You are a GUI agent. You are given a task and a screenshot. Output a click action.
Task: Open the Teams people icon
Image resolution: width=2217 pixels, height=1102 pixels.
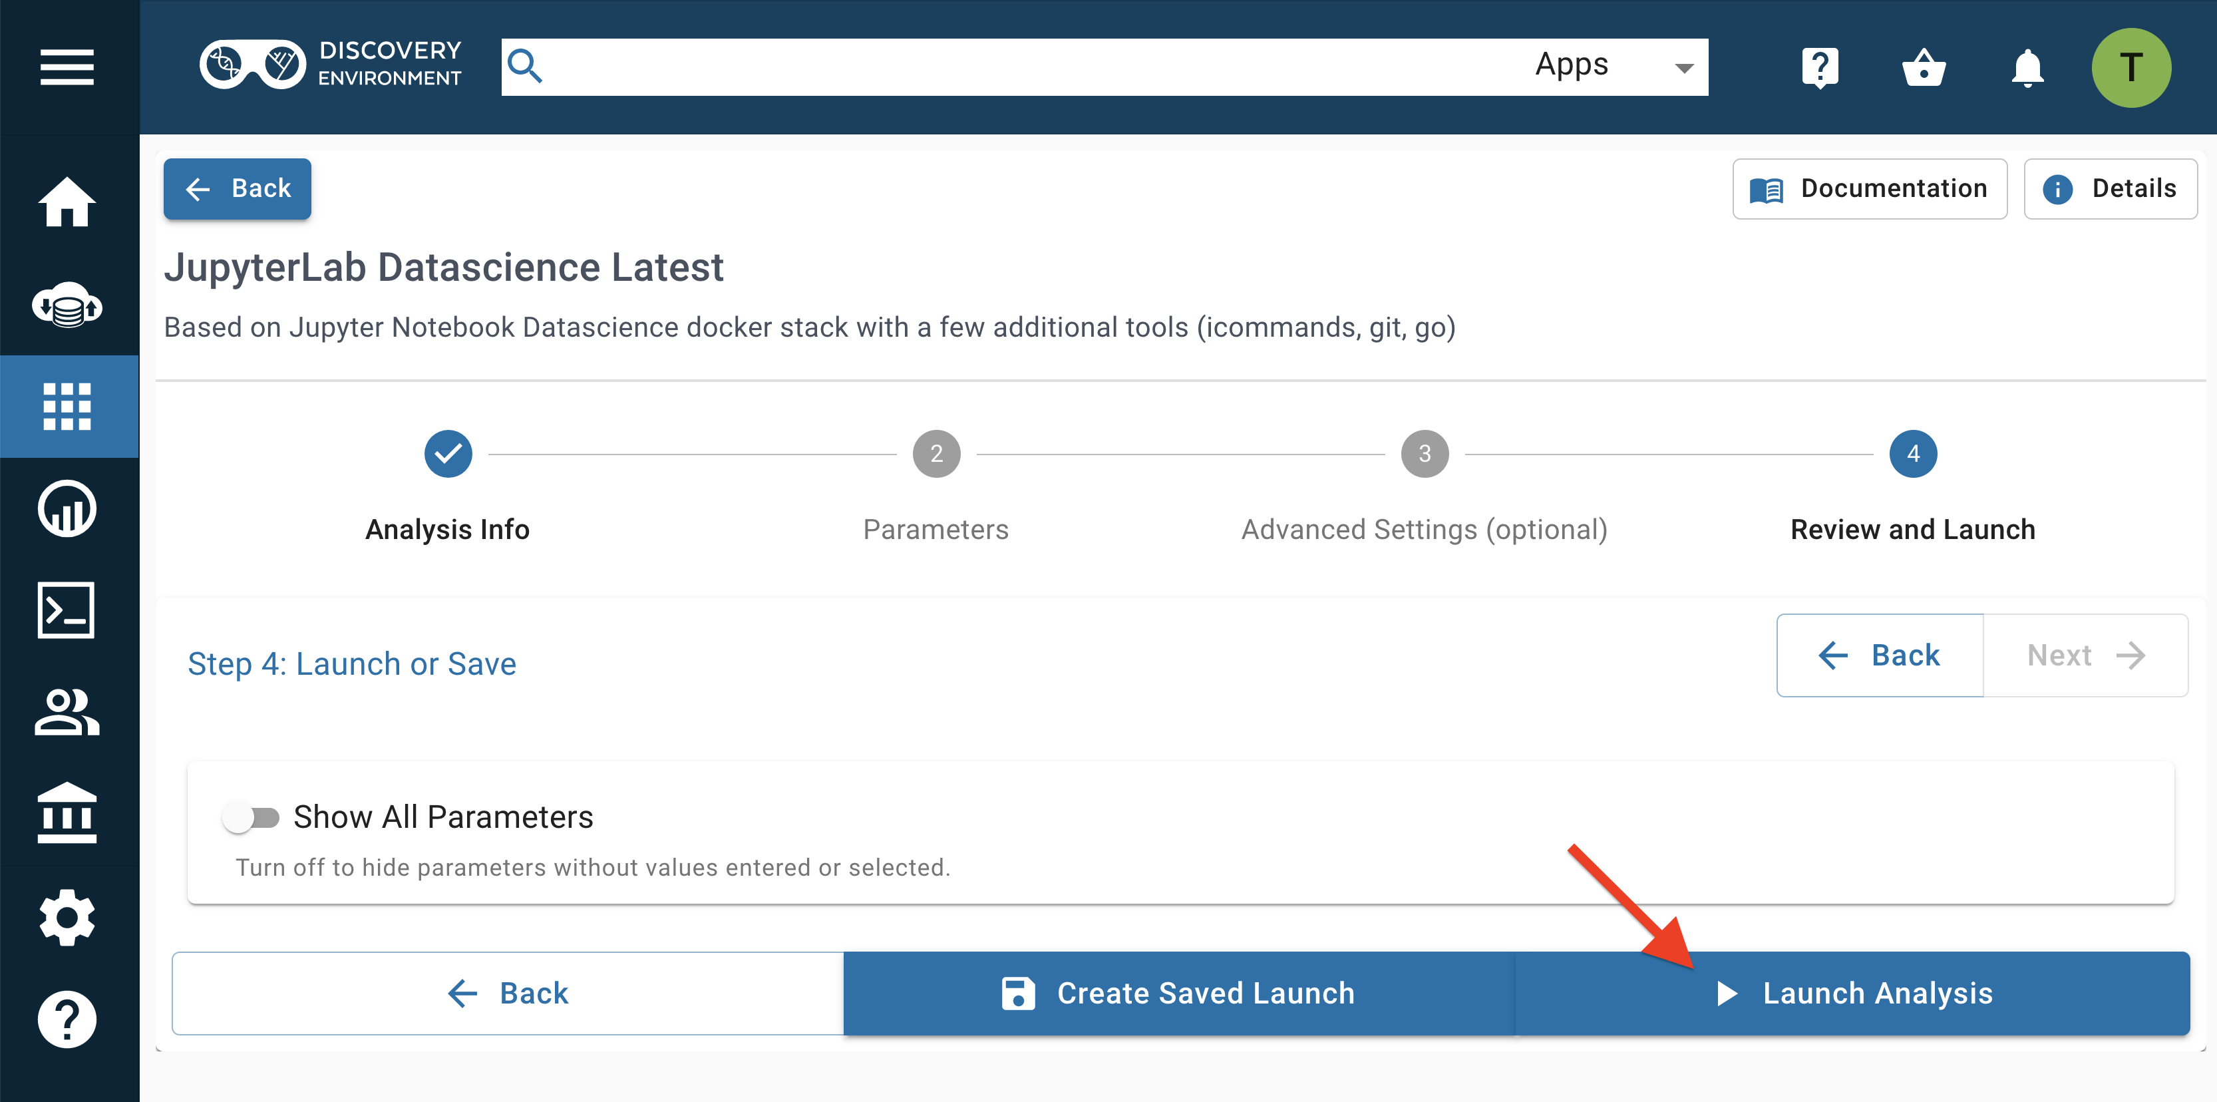[x=67, y=713]
